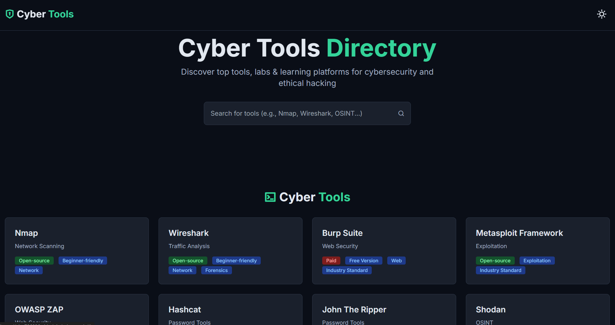The height and width of the screenshot is (325, 615).
Task: Select the Free Version tag on Burp Suite
Action: (x=363, y=260)
